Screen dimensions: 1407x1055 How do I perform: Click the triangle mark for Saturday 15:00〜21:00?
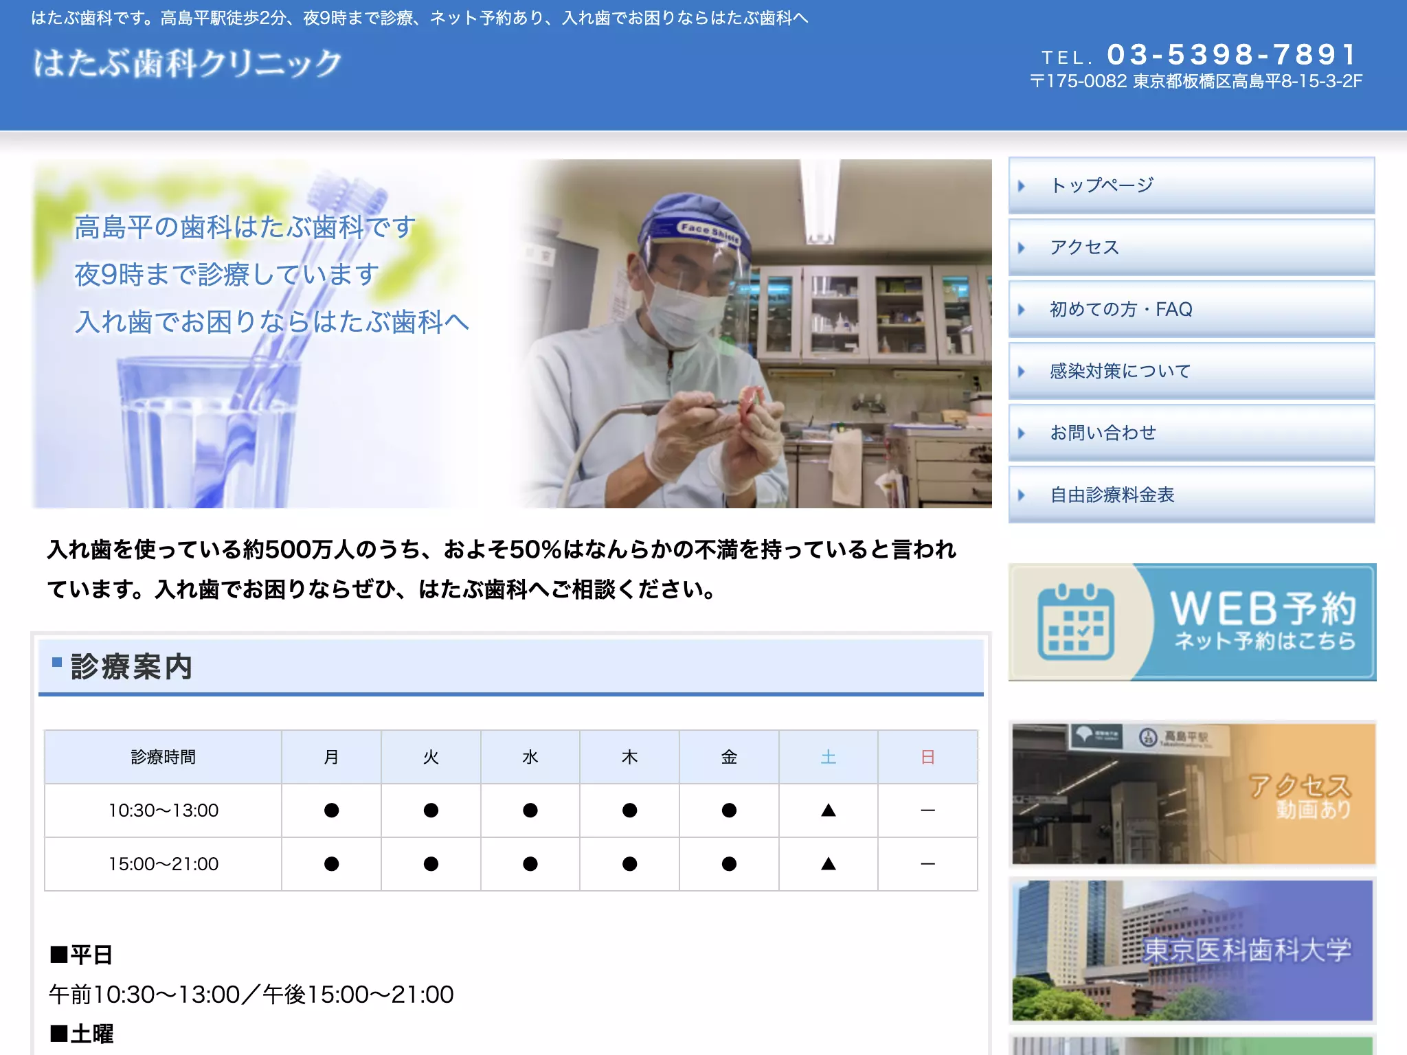click(x=829, y=863)
